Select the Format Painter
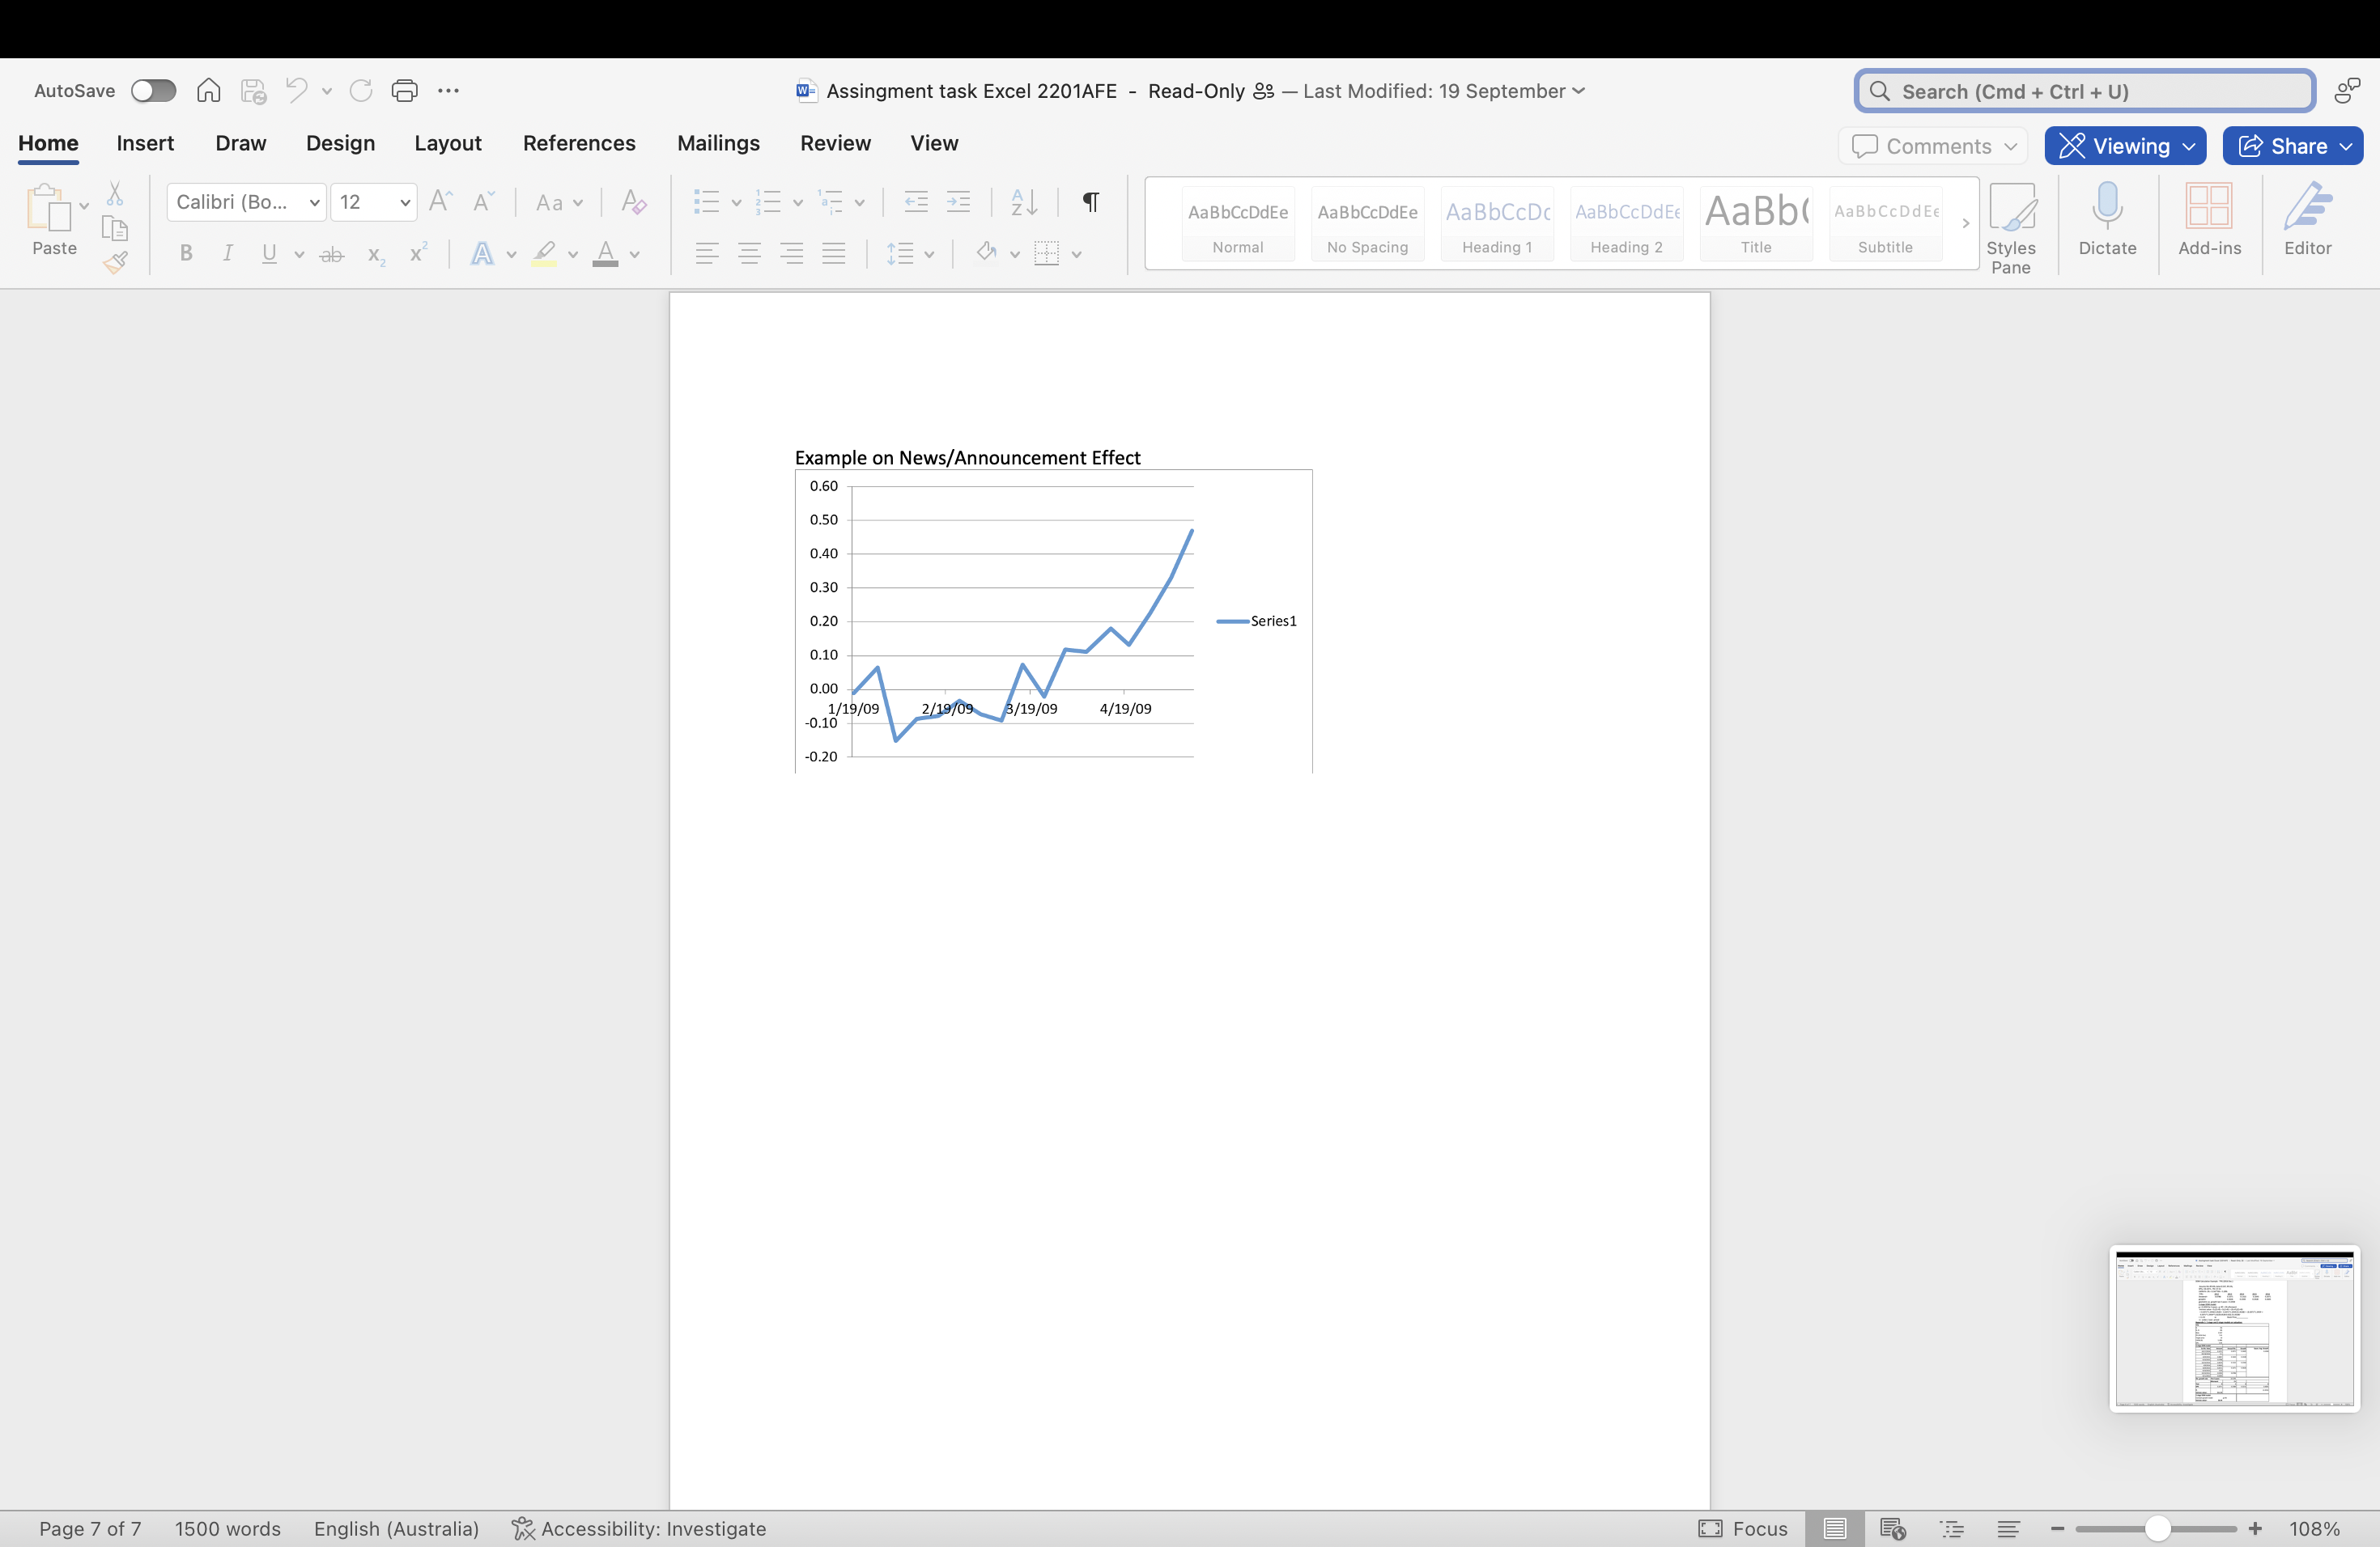Image resolution: width=2380 pixels, height=1547 pixels. click(x=115, y=264)
